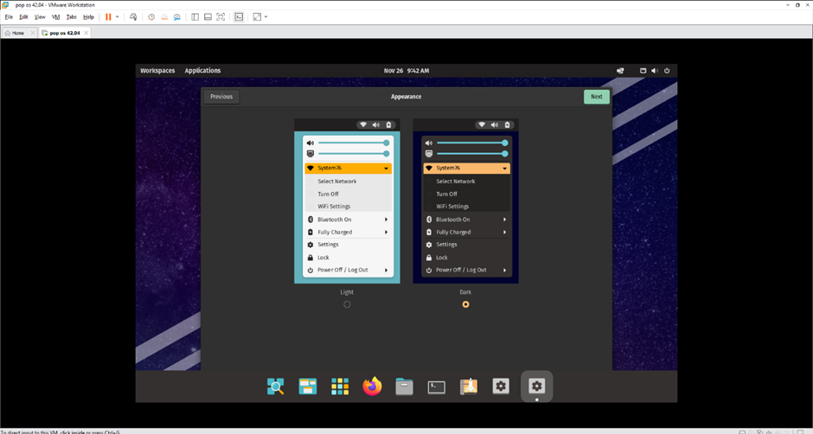813x434 pixels.
Task: Take a VM snapshot via clock icon
Action: click(x=151, y=16)
